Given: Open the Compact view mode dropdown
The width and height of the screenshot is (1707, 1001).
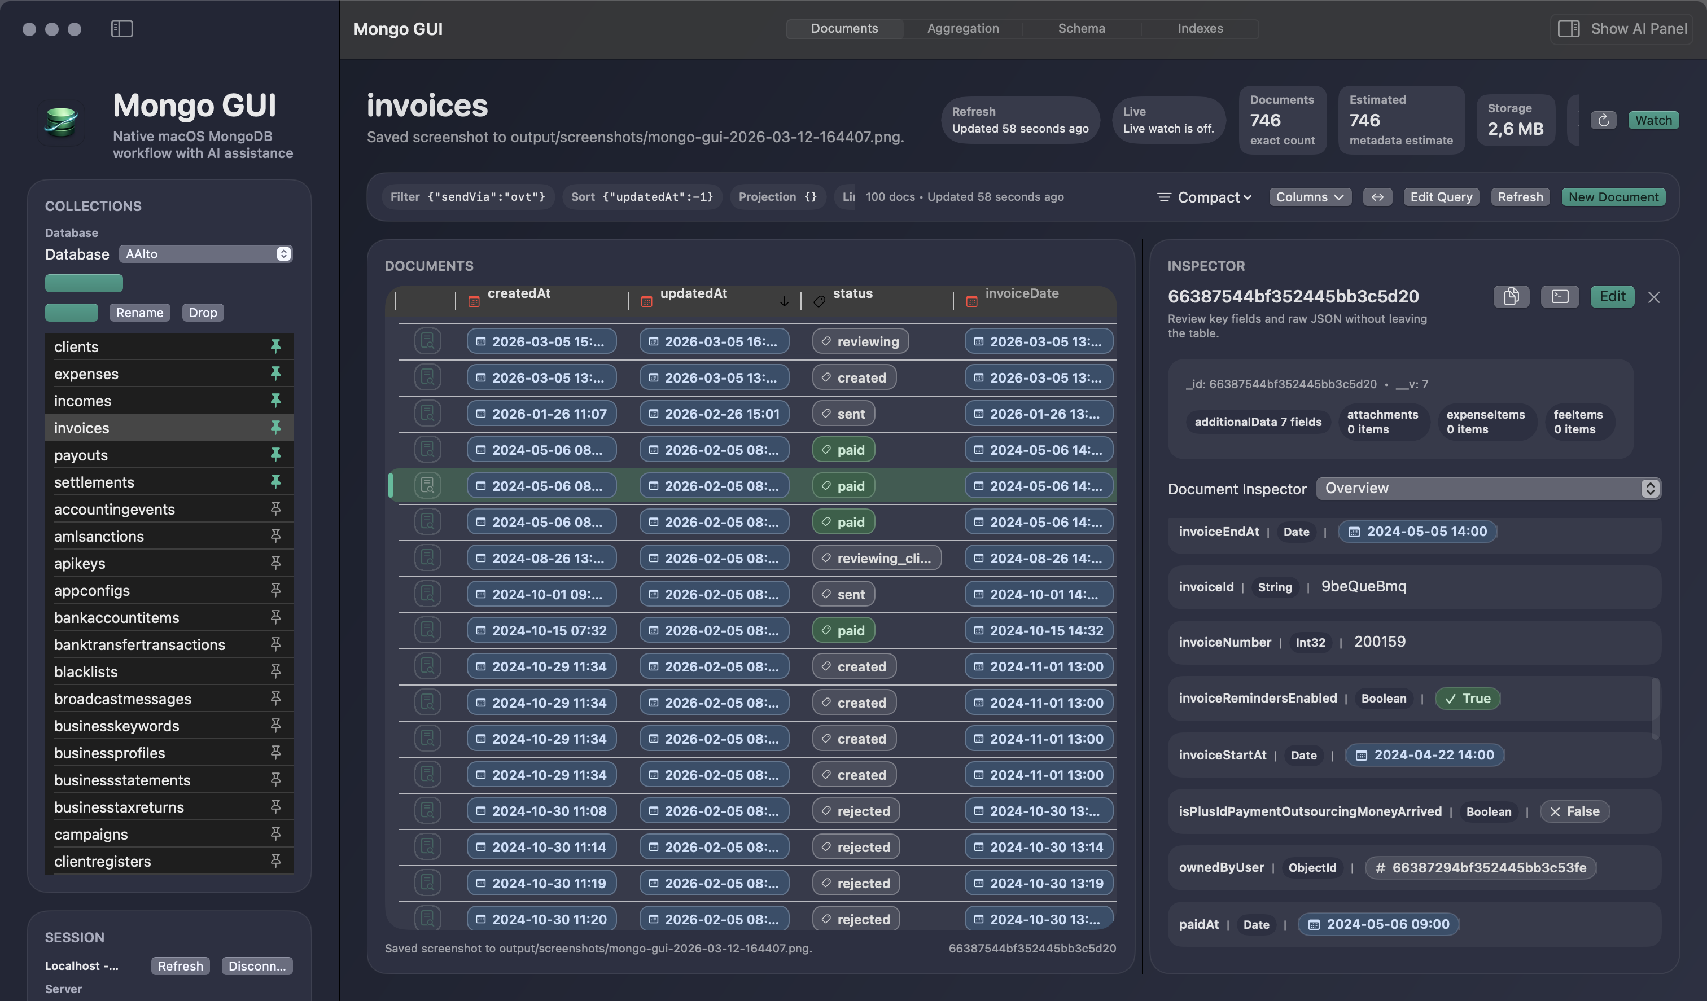Looking at the screenshot, I should point(1205,197).
